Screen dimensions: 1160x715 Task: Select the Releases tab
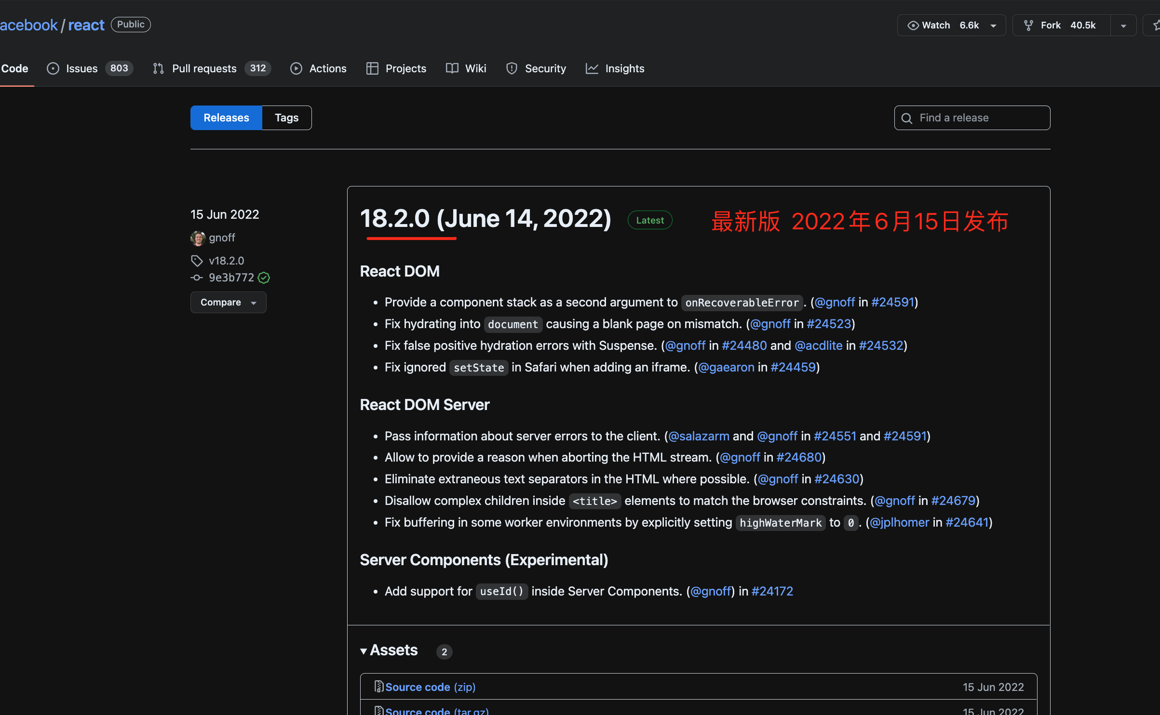pyautogui.click(x=226, y=118)
